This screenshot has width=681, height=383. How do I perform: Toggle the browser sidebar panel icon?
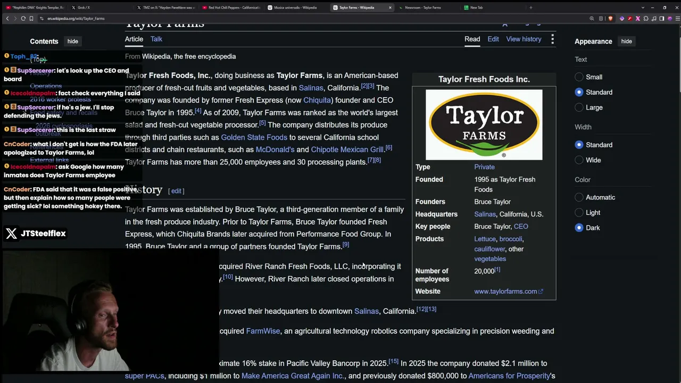pos(662,19)
